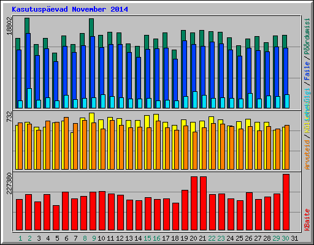Click day label 29
Viewport: 314px width, 245px height.
pyautogui.click(x=276, y=238)
